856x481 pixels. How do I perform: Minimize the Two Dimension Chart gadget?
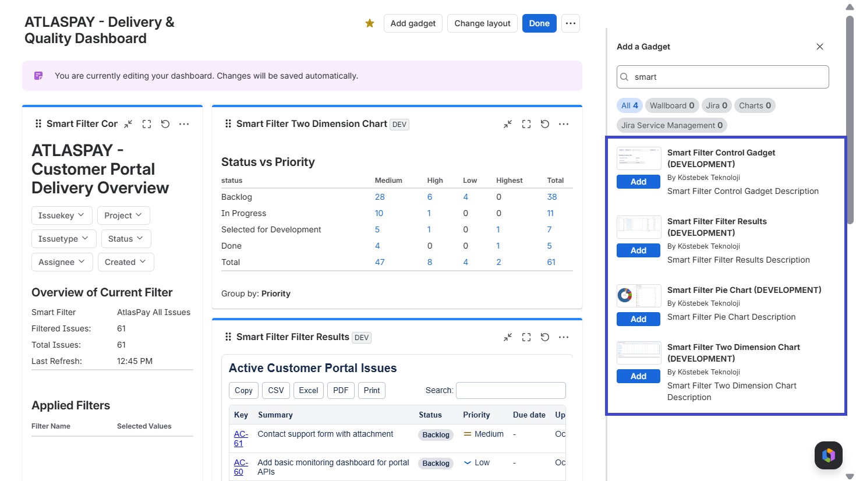(x=508, y=124)
